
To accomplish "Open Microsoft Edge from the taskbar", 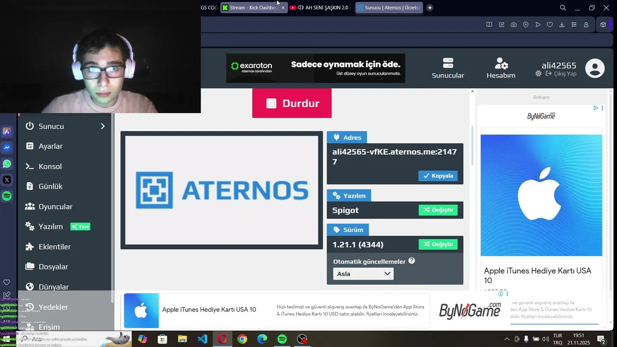I will (x=262, y=339).
